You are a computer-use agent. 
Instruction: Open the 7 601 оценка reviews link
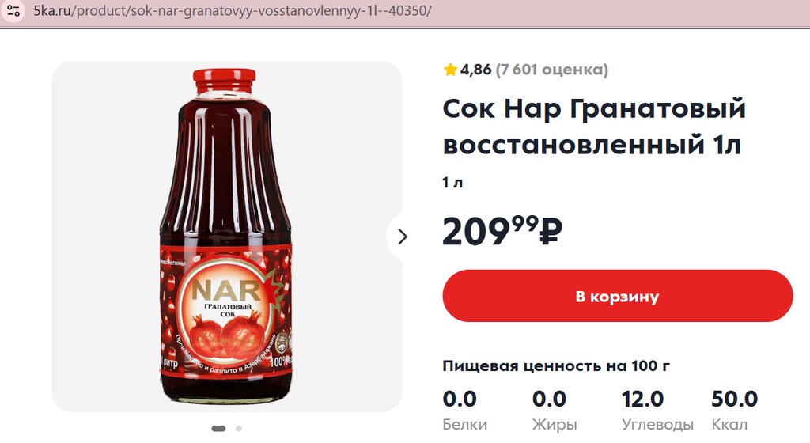551,69
